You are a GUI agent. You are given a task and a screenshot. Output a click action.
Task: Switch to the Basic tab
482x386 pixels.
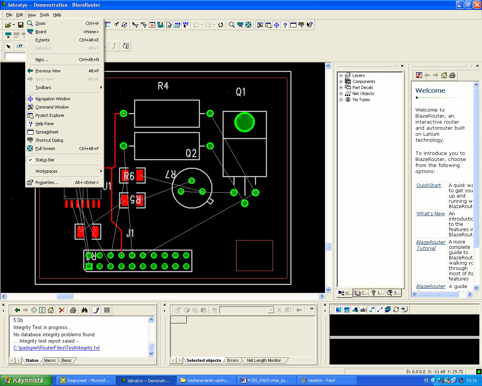coord(67,360)
